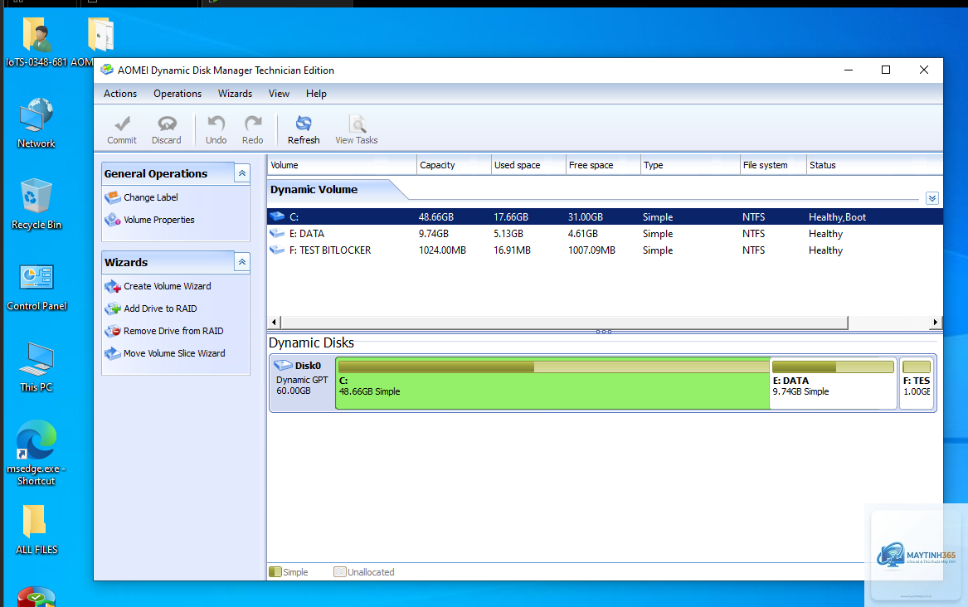968x607 pixels.
Task: Collapse the Wizards panel
Action: click(x=242, y=262)
